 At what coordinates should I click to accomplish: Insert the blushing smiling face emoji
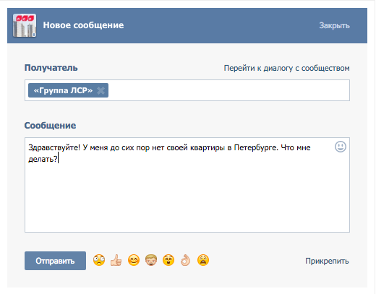click(x=134, y=260)
